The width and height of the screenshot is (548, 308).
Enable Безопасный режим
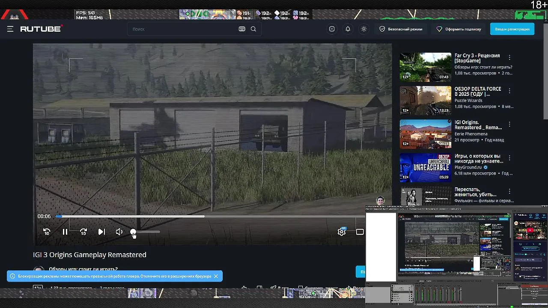point(401,29)
